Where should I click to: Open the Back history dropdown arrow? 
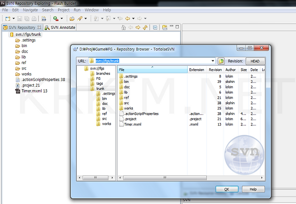coord(133,19)
